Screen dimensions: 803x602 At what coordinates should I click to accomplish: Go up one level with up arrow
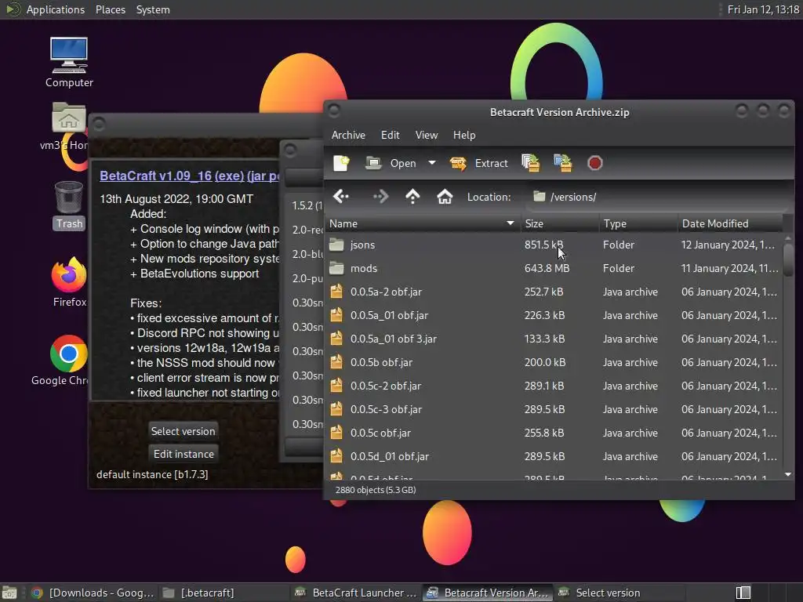[412, 197]
